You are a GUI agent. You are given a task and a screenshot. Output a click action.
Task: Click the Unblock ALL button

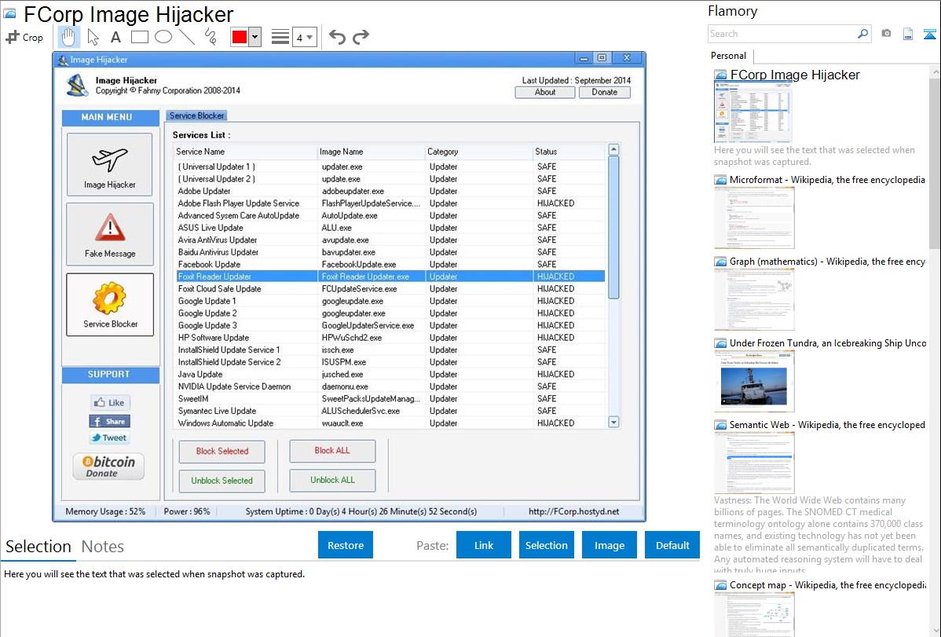(x=332, y=480)
